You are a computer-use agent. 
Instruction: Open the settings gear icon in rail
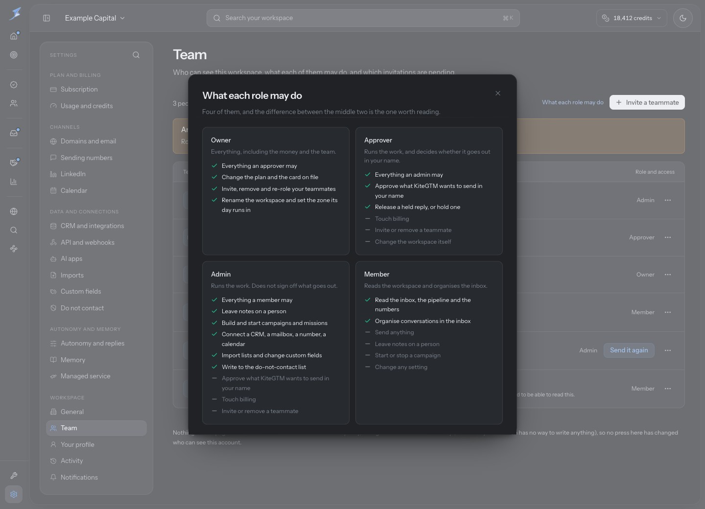point(14,494)
